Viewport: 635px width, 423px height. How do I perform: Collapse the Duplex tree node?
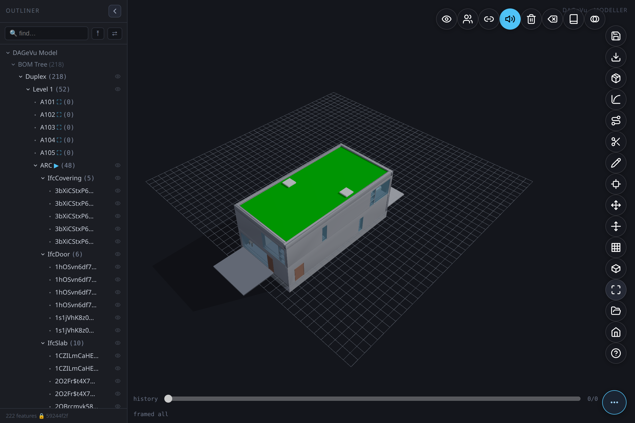(x=21, y=77)
